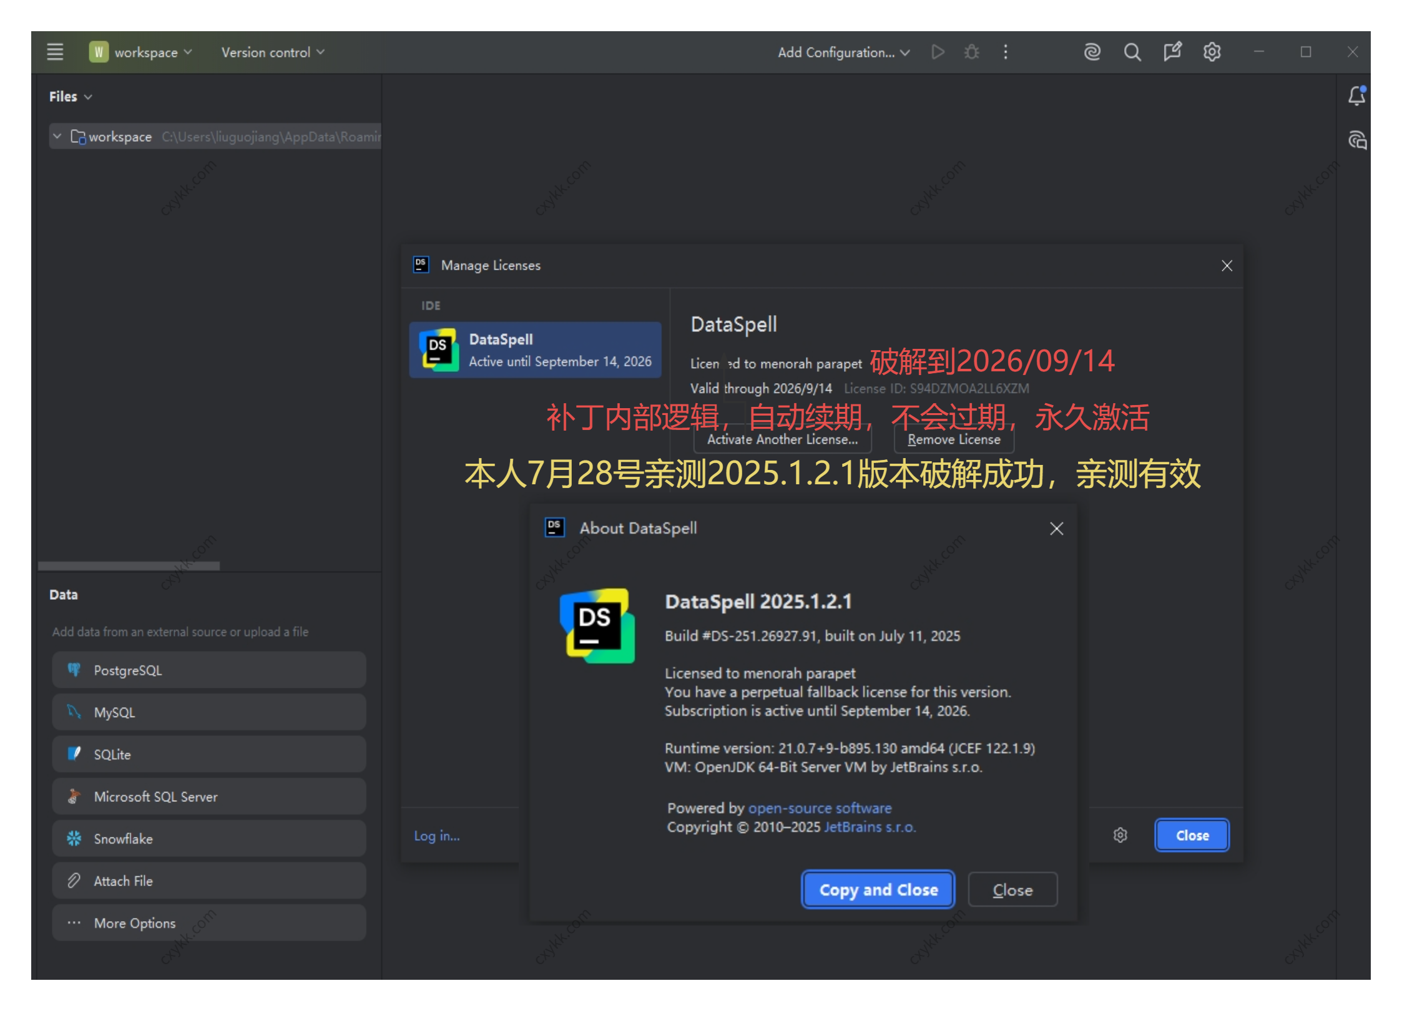
Task: Click Log in link
Action: pos(436,836)
